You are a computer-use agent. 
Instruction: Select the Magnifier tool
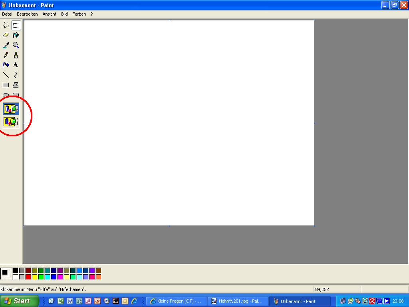click(16, 45)
